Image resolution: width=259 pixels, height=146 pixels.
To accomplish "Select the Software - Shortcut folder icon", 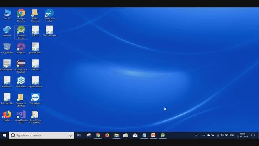I will [21, 100].
